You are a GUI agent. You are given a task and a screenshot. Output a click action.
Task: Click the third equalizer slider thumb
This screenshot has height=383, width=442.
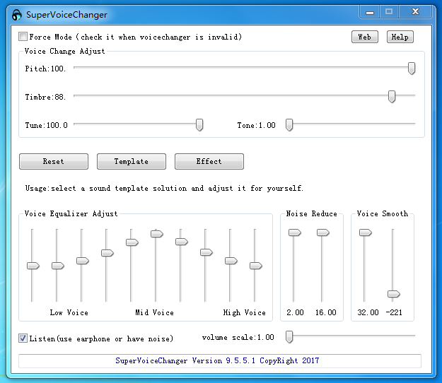[83, 261]
